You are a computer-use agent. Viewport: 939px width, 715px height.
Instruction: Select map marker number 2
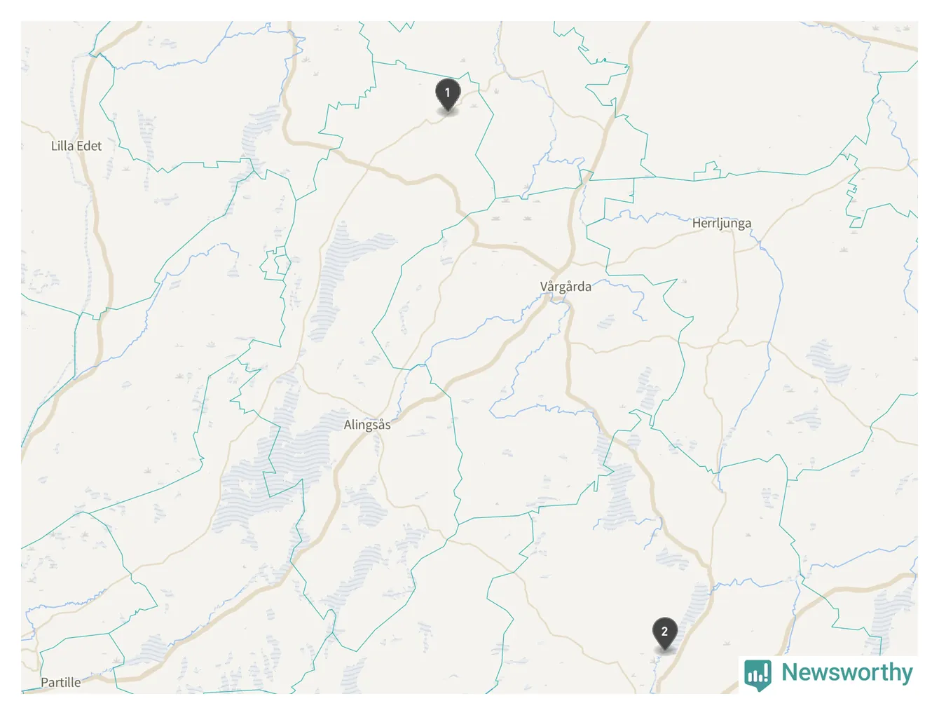[665, 633]
